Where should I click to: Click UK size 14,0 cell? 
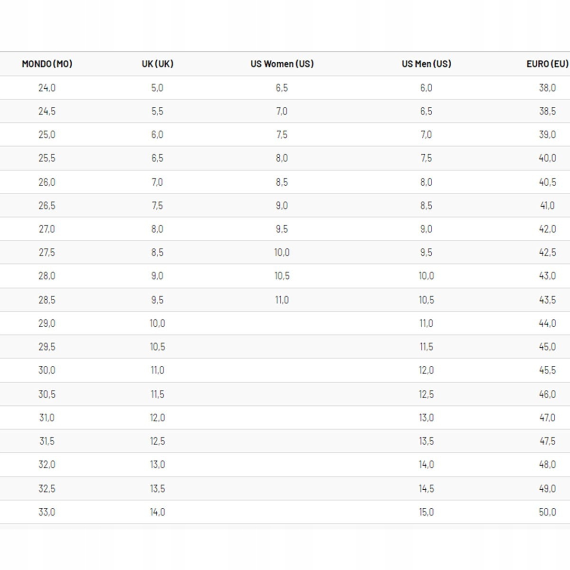click(x=157, y=512)
